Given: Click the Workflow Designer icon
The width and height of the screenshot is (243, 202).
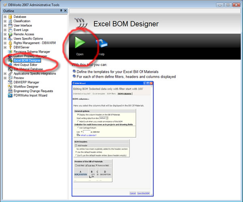Looking at the screenshot, I should click(x=10, y=87).
